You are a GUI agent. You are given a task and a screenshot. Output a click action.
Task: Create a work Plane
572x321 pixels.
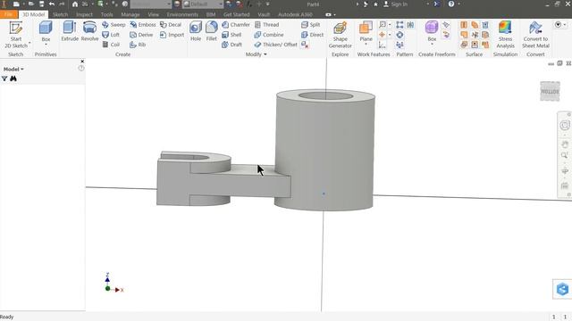point(366,31)
